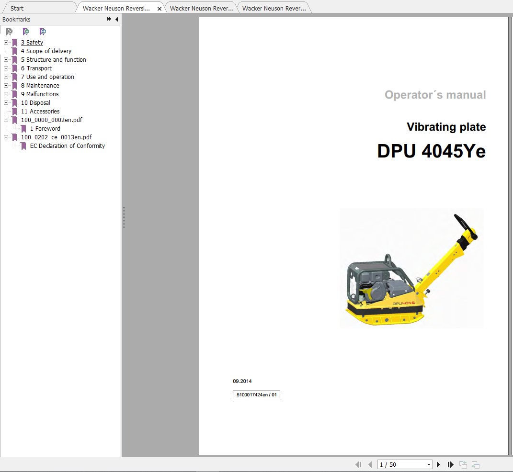Open the EC Declaration of Conformity bookmark
The height and width of the screenshot is (472, 513).
click(67, 146)
